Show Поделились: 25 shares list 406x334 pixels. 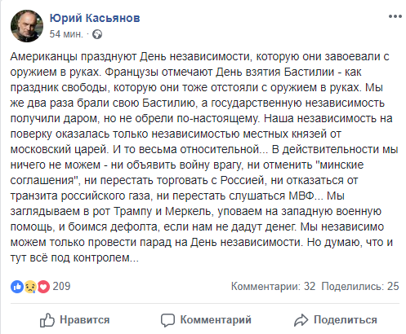[x=360, y=286]
